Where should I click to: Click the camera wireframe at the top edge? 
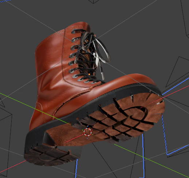94,1
